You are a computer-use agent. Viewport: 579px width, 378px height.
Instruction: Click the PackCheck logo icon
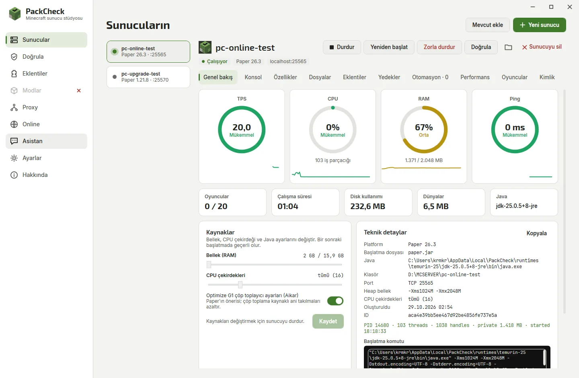[x=15, y=14]
